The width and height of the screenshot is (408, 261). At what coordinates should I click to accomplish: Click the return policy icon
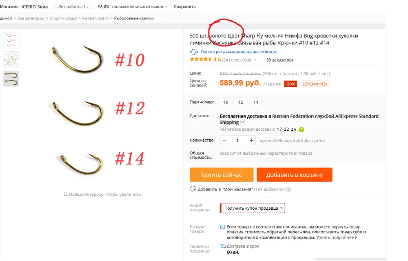[222, 227]
